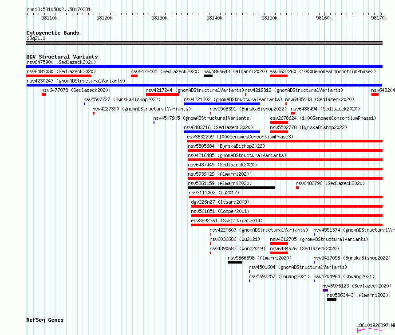Open esv3632259 (1000GenomesConsortiumPhase3) label
Image resolution: width=395 pixels, height=335 pixels.
pyautogui.click(x=240, y=137)
